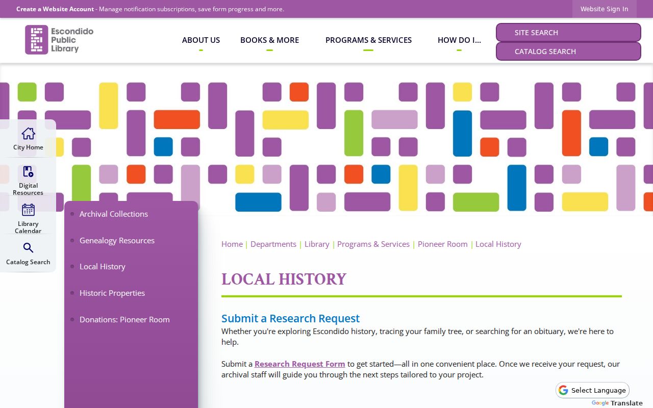This screenshot has width=653, height=408.
Task: Go to Programs & Services breadcrumb
Action: click(373, 244)
